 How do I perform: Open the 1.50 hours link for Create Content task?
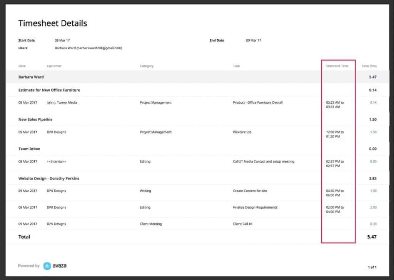pyautogui.click(x=373, y=191)
